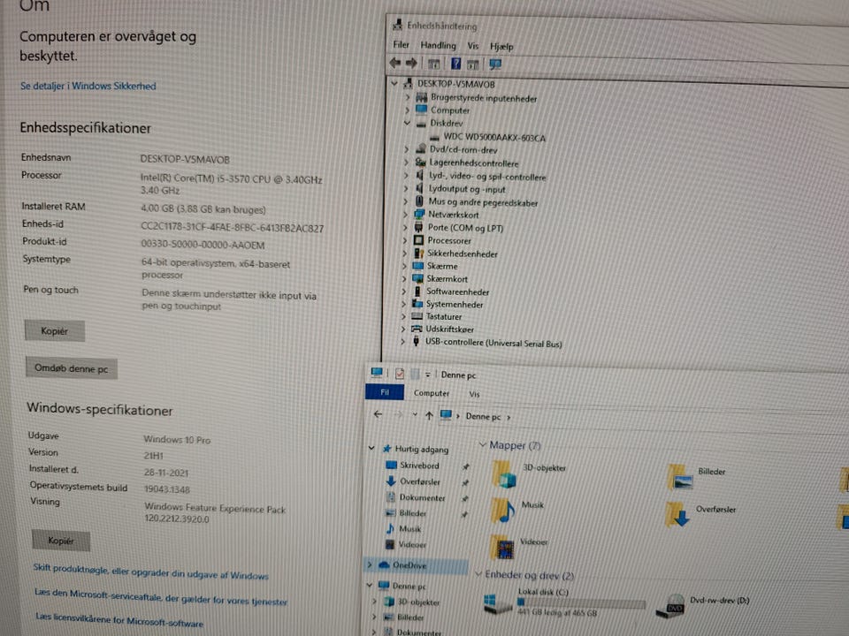Image resolution: width=849 pixels, height=636 pixels.
Task: Expand Dvd/cd-rom-drev node
Action: (x=406, y=148)
